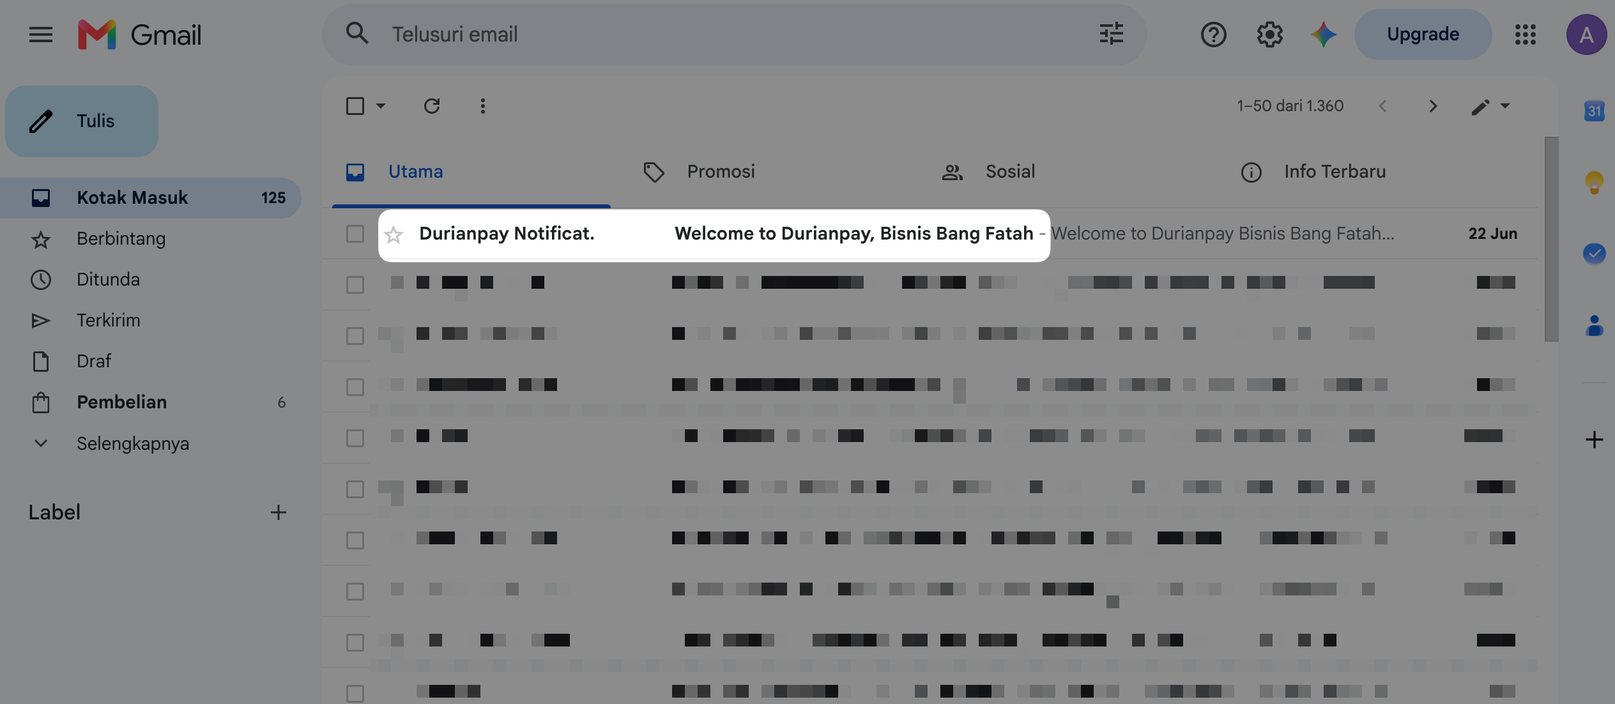Image resolution: width=1615 pixels, height=704 pixels.
Task: Check the fifth email row checkbox
Action: [x=355, y=438]
